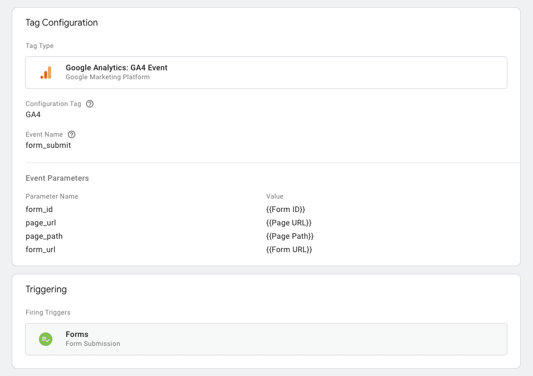Click the GA4 configuration tag value
533x376 pixels.
click(x=33, y=115)
